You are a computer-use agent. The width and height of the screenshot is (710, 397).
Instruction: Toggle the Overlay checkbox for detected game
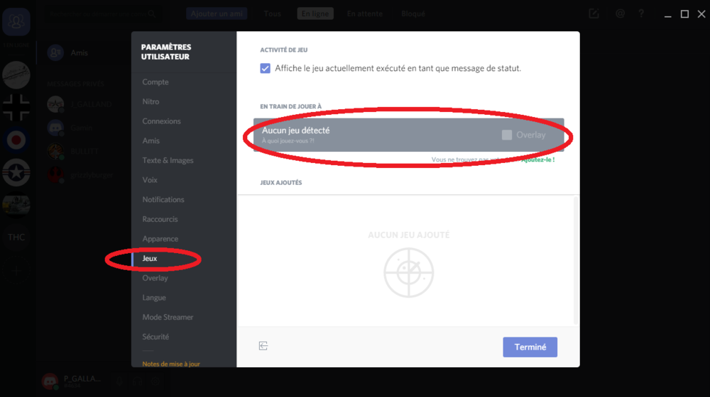[507, 135]
